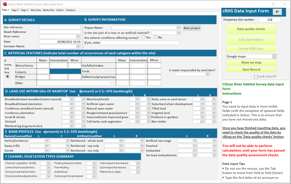Open the Surveyor Name dropdown
The width and height of the screenshot is (291, 184).
coord(78,46)
